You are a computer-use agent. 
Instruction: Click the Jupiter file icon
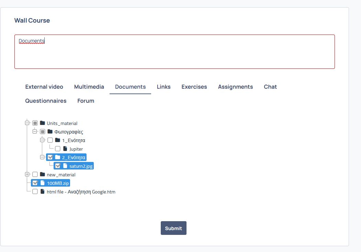pos(65,149)
